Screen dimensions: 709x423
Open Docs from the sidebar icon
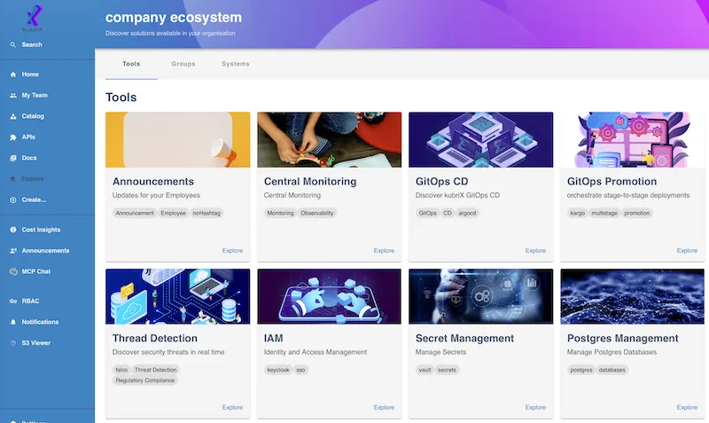coord(12,158)
